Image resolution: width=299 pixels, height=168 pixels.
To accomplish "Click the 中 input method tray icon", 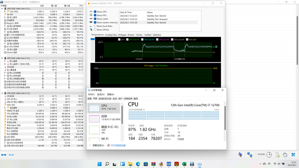I will point(269,164).
